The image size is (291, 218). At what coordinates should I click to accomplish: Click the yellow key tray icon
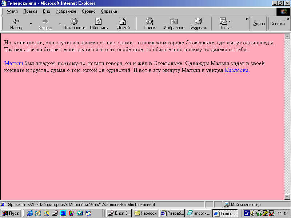point(265,213)
